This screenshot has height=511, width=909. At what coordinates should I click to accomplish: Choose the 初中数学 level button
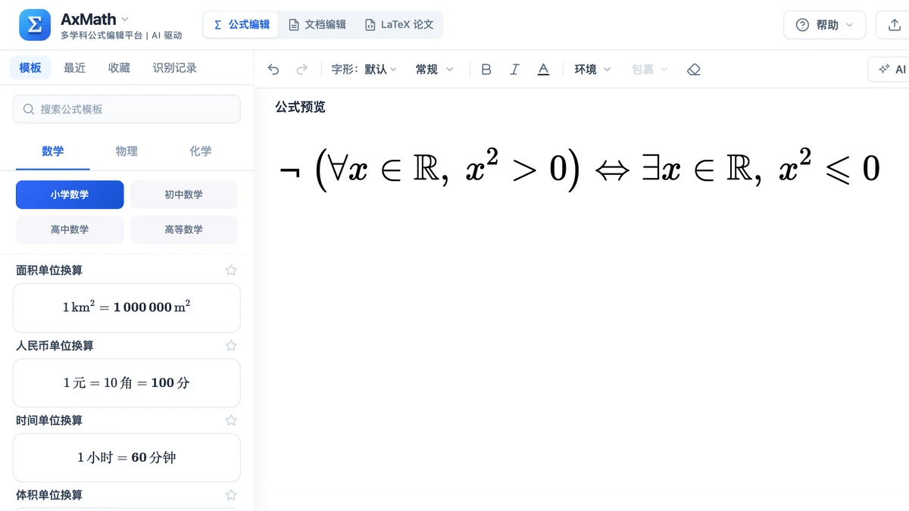[184, 195]
